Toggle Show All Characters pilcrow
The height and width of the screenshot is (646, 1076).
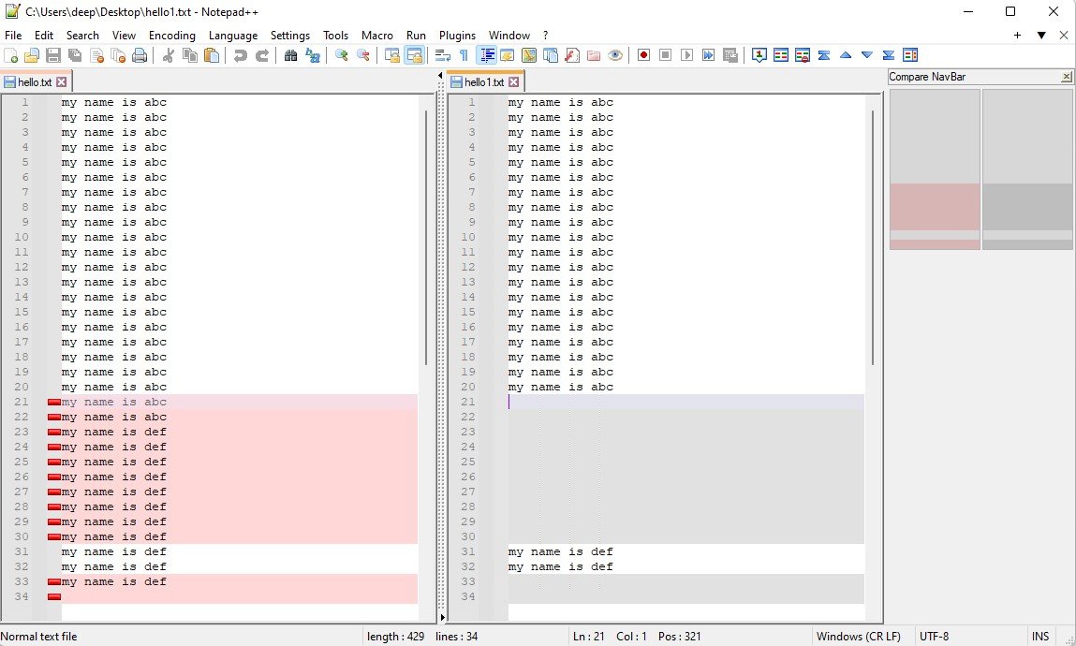[x=464, y=55]
